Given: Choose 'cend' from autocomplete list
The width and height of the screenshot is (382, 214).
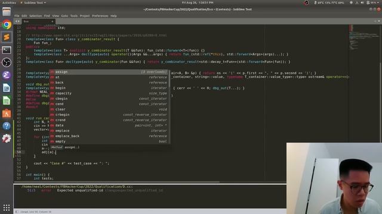Looking at the screenshot, I should (x=109, y=104).
